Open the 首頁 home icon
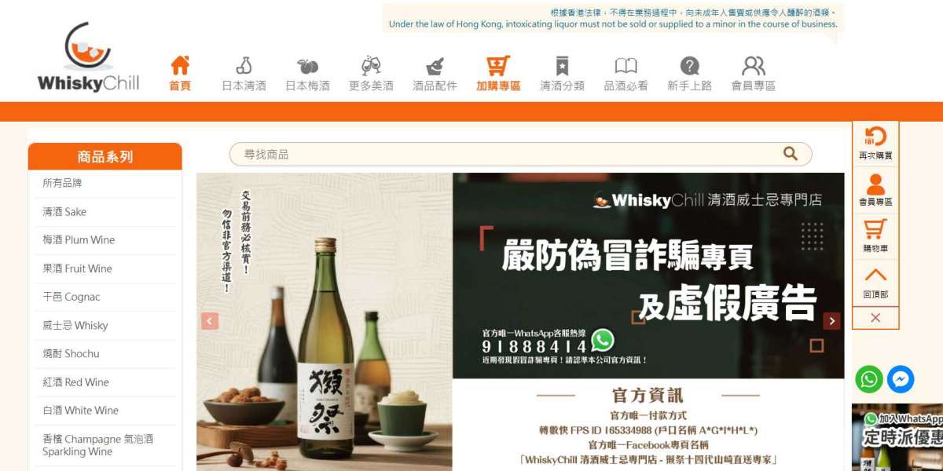943x471 pixels. point(180,66)
